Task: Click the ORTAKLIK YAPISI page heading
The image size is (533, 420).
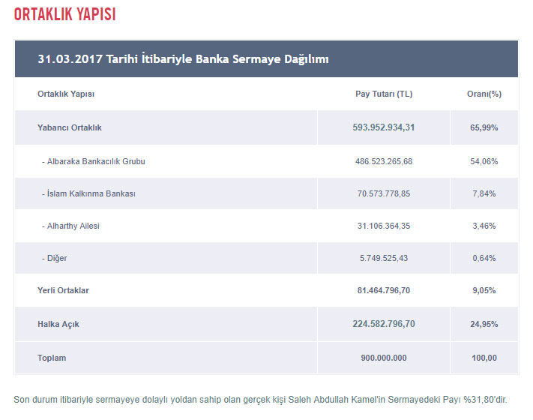Action: 65,14
